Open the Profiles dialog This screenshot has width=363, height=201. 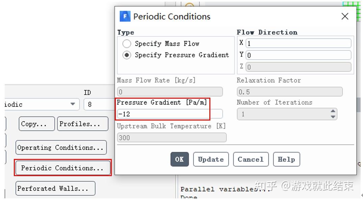[x=82, y=124]
